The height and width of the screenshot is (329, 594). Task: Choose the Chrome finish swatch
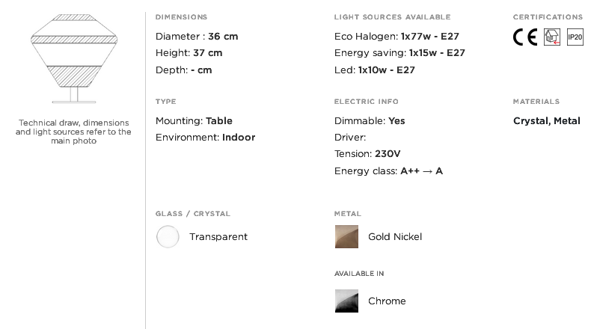(x=346, y=301)
